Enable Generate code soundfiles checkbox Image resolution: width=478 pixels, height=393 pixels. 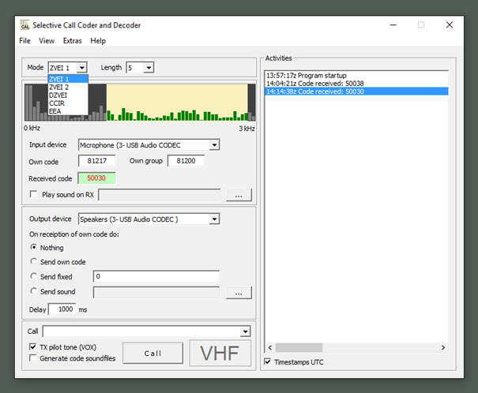tap(33, 357)
